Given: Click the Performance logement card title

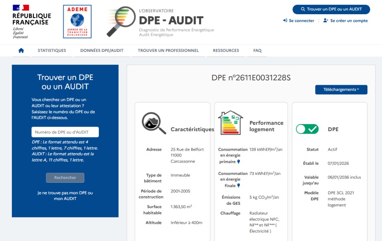Looking at the screenshot, I should pyautogui.click(x=266, y=126).
